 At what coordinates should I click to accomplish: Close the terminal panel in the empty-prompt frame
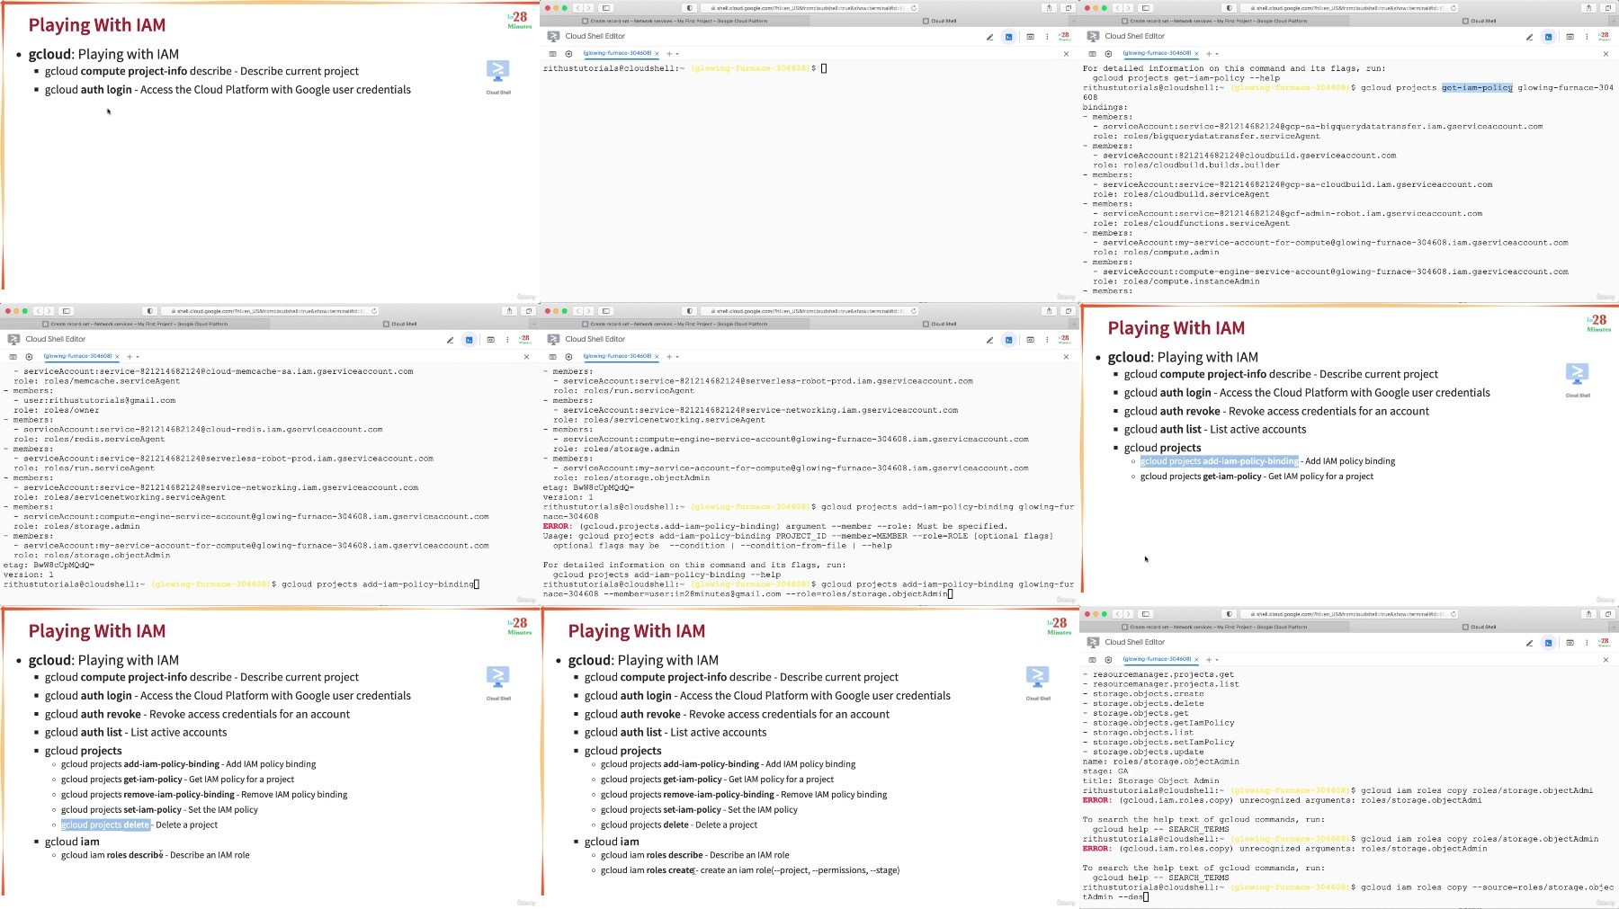pyautogui.click(x=1066, y=54)
